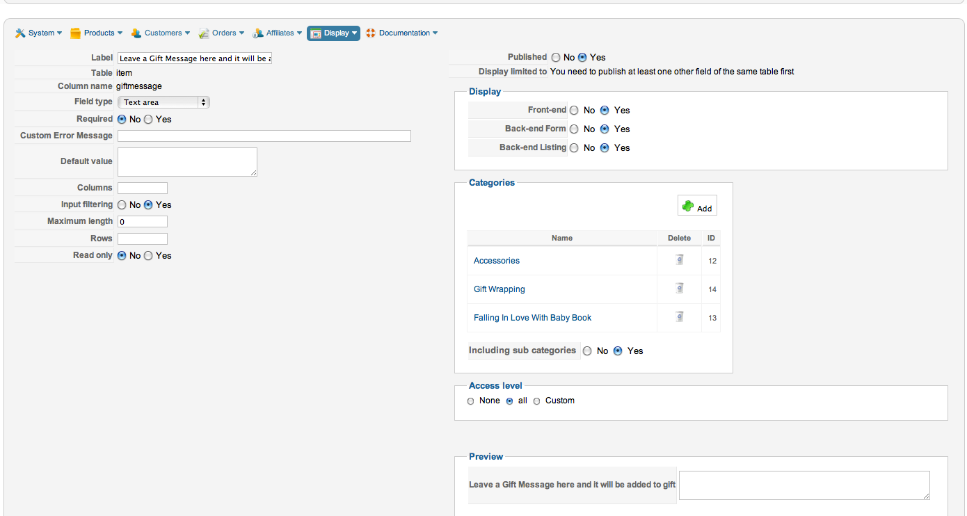Viewport: 967px width, 516px height.
Task: Open the Accessories category link
Action: 497,261
